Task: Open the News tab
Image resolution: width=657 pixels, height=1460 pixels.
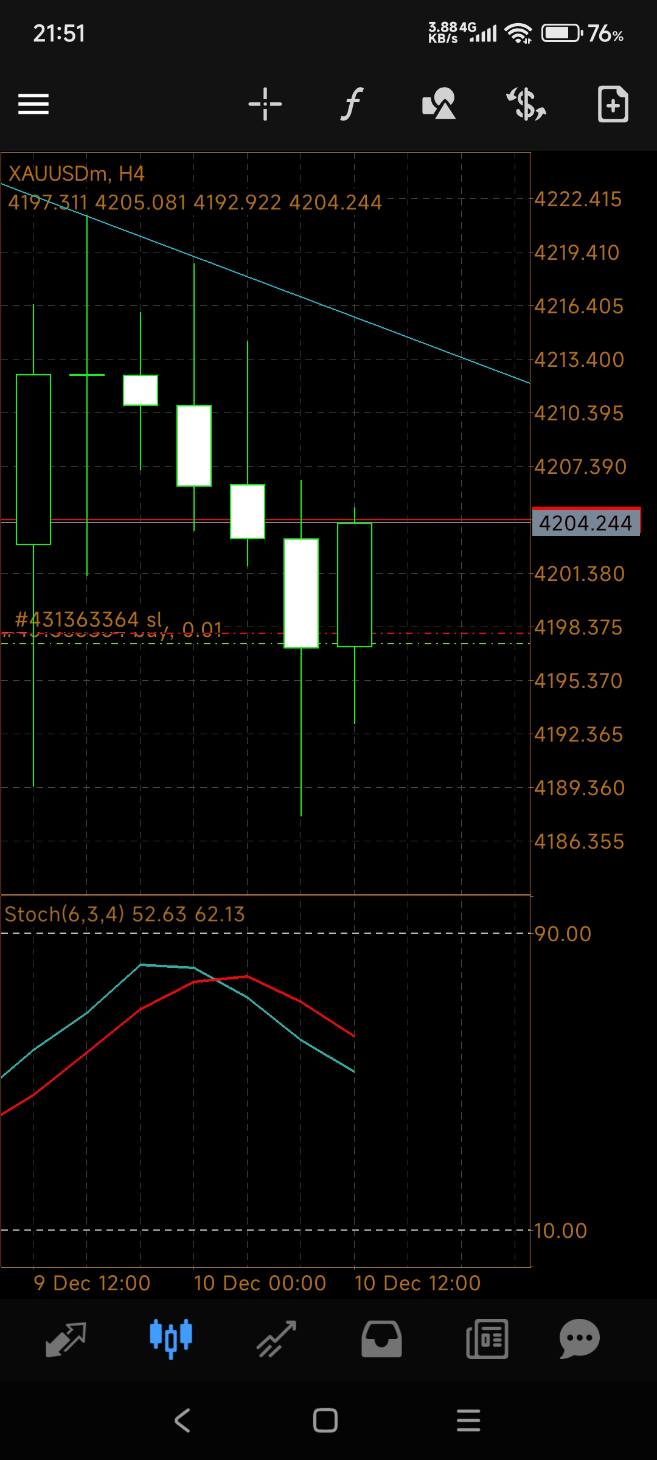Action: (487, 1339)
